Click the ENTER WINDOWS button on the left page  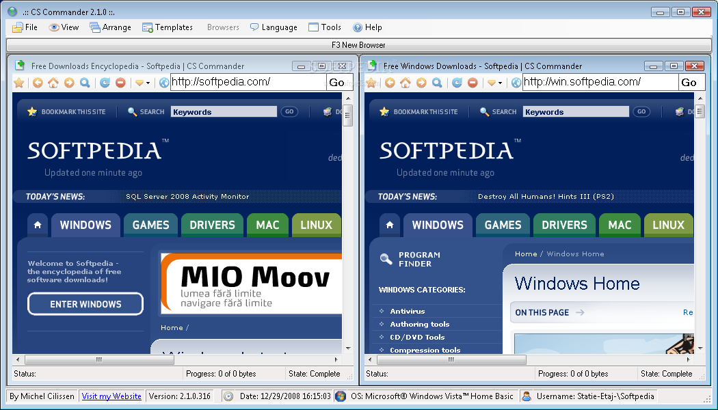point(85,304)
